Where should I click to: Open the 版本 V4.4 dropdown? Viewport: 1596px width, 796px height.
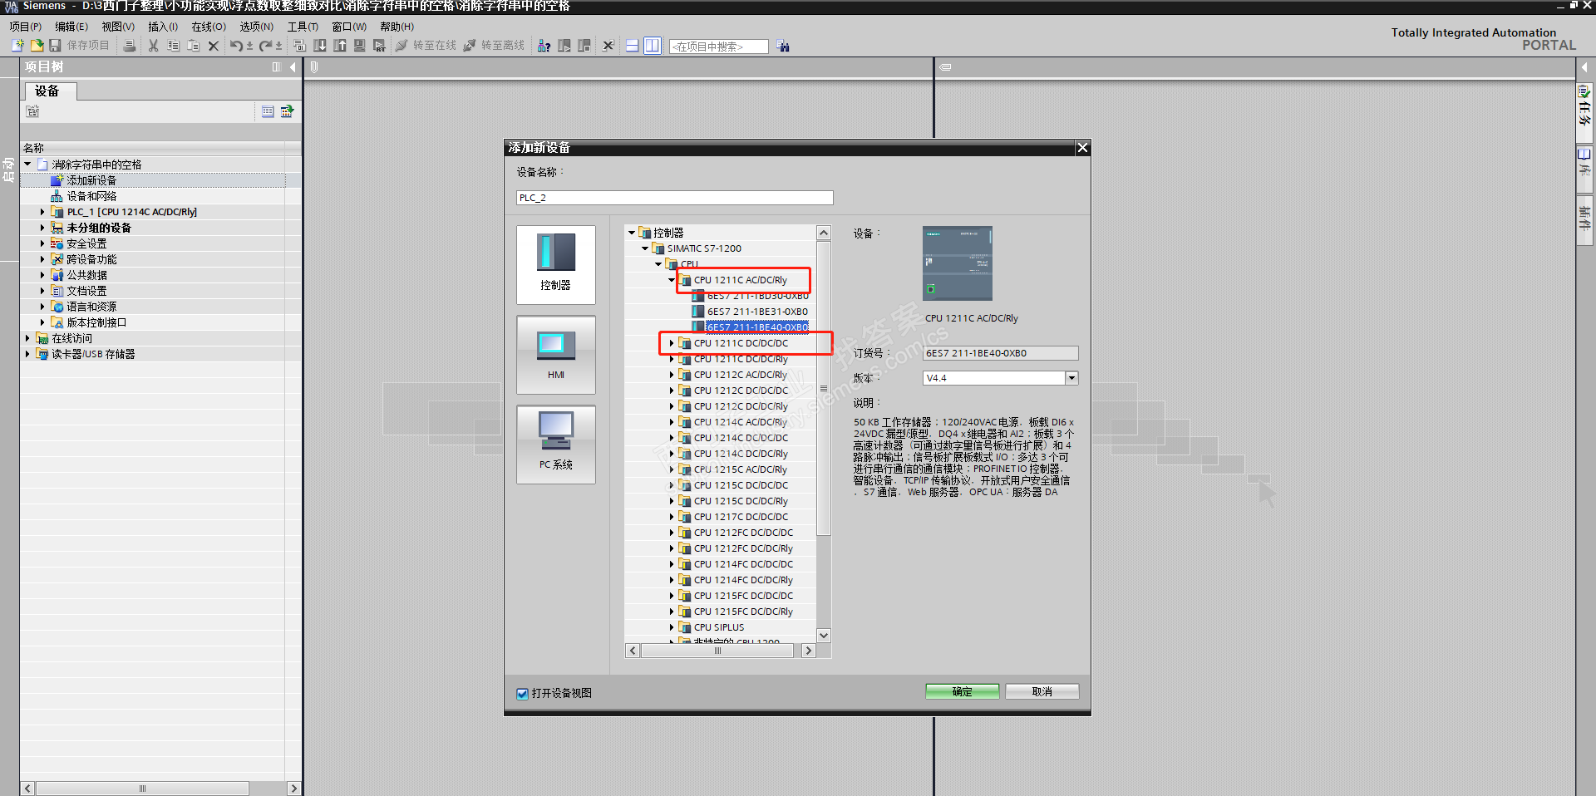1071,378
